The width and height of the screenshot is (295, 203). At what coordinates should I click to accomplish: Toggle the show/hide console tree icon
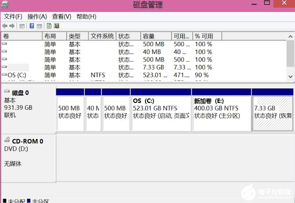[22, 26]
